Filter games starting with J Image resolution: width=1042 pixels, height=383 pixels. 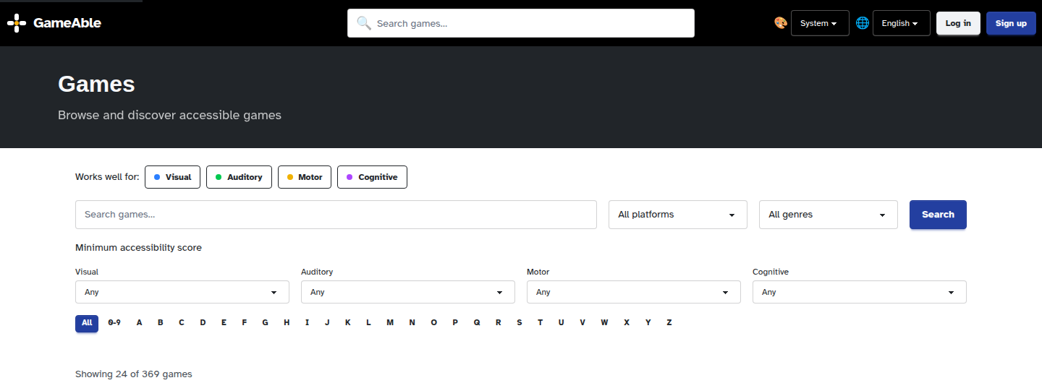click(327, 323)
